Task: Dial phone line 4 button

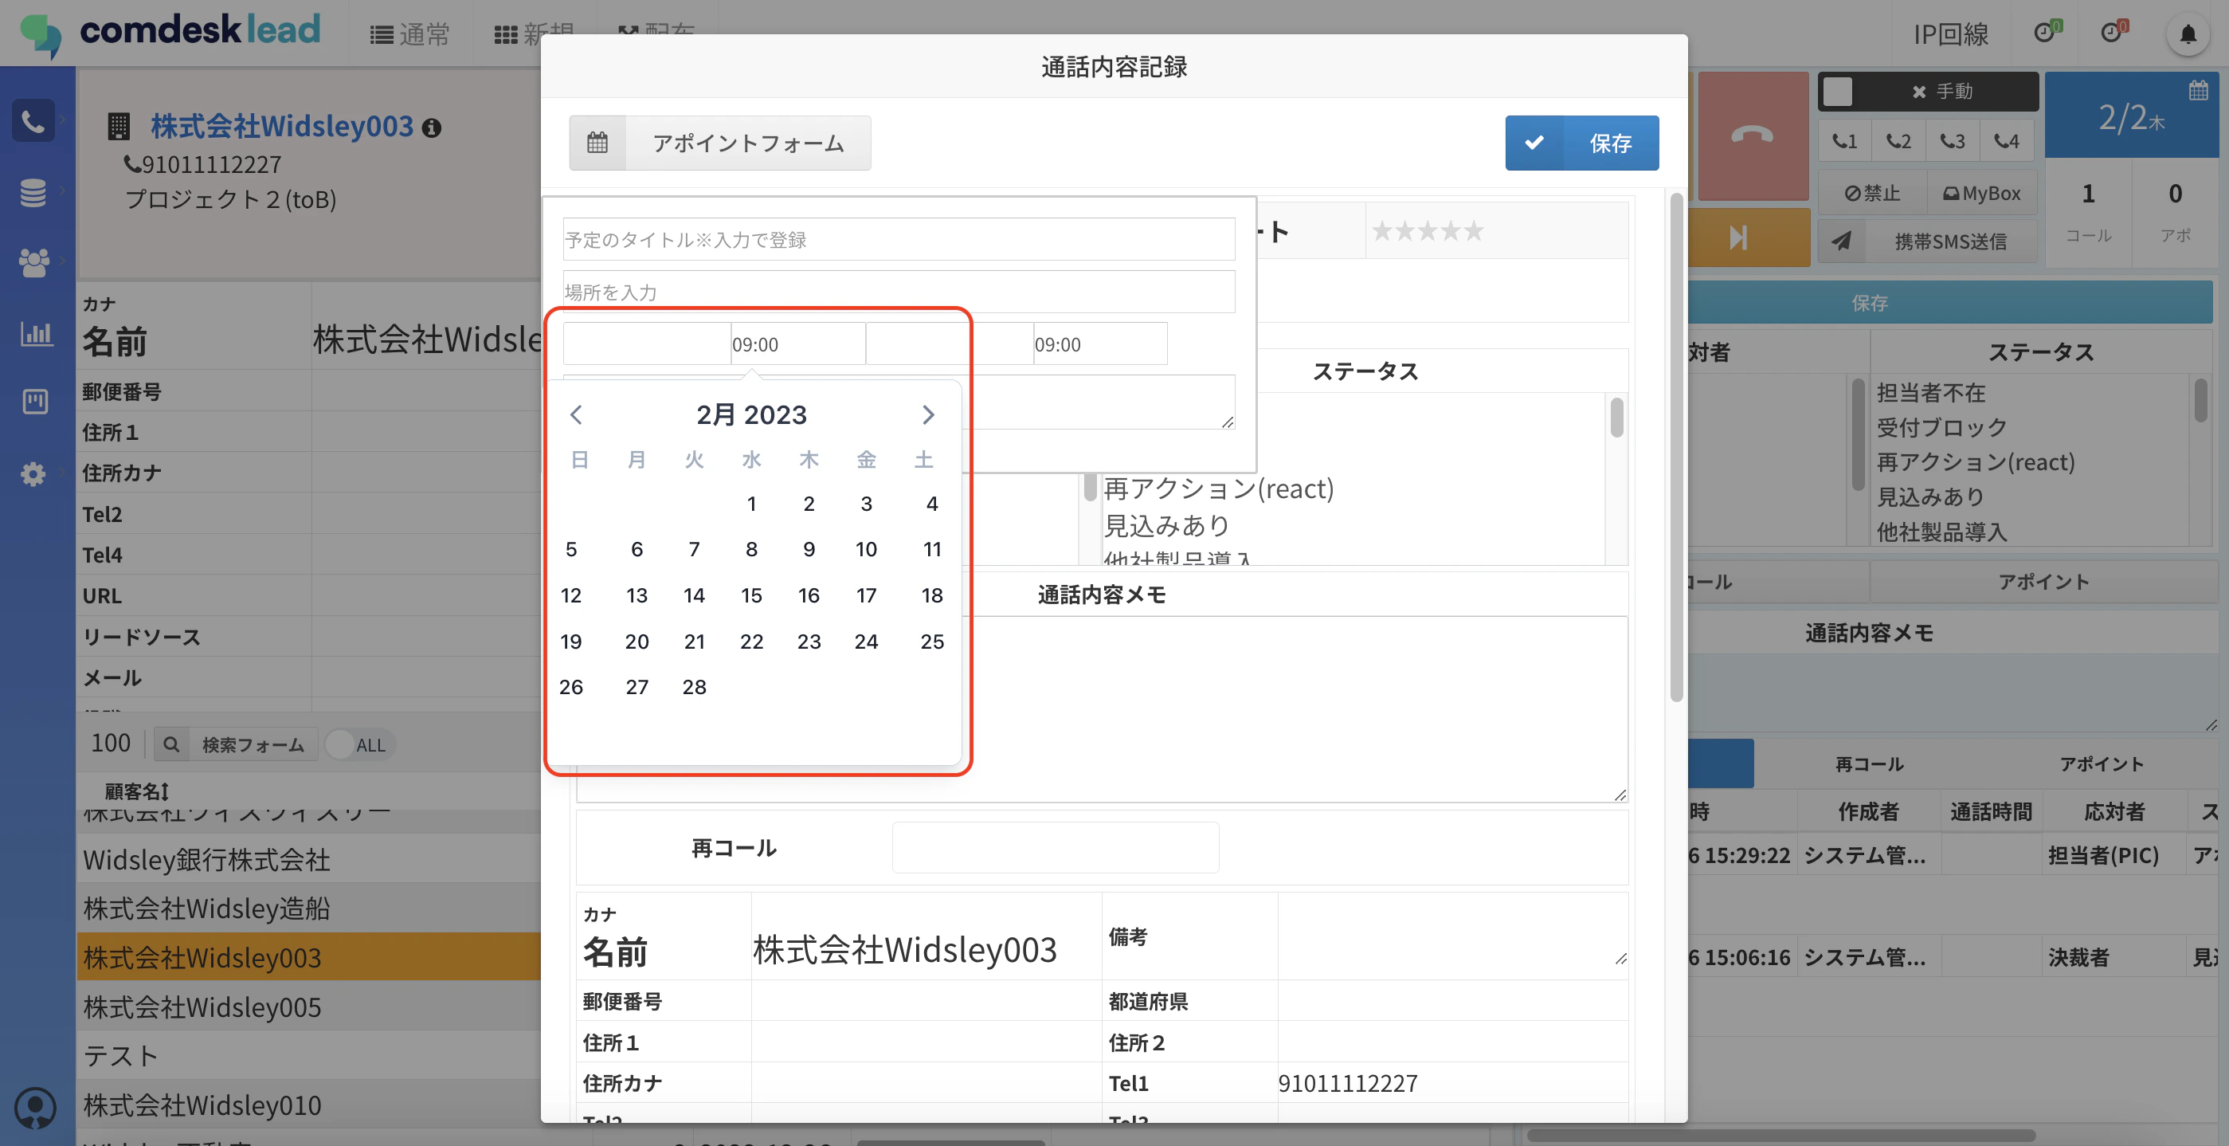Action: coord(2007,141)
